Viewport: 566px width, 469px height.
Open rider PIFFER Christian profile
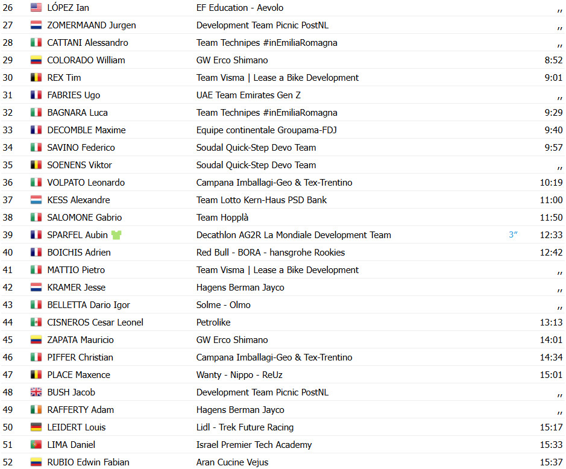[80, 357]
